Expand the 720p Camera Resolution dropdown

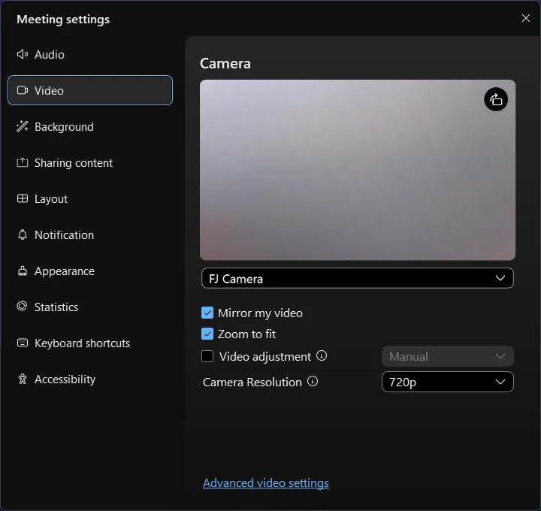447,382
